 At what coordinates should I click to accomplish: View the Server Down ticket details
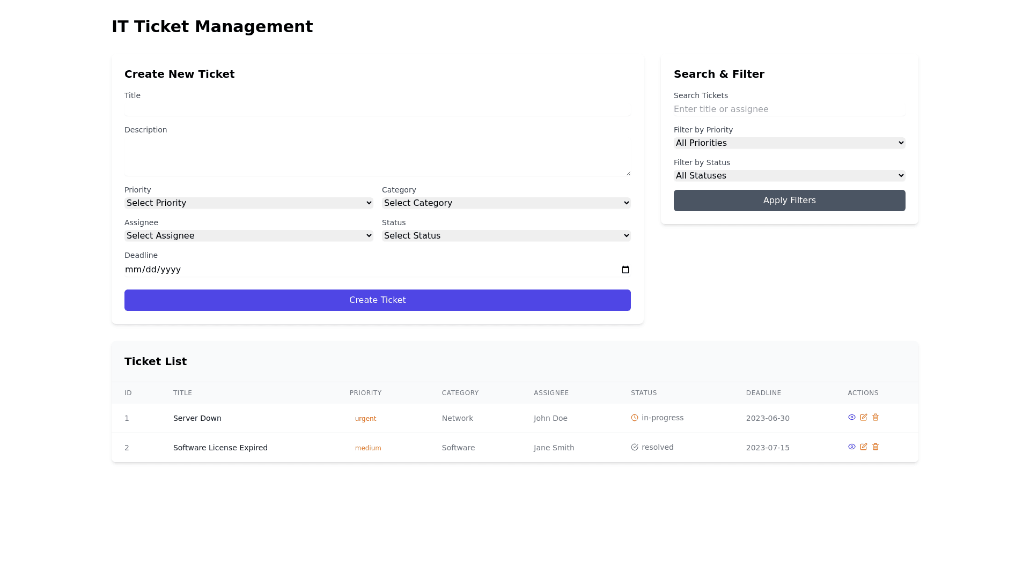tap(851, 417)
